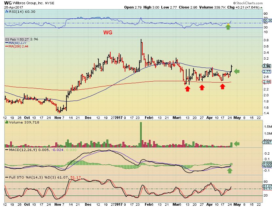This screenshot has height=207, width=272.
Task: Click the NYSE exchange label
Action: click(49, 3)
